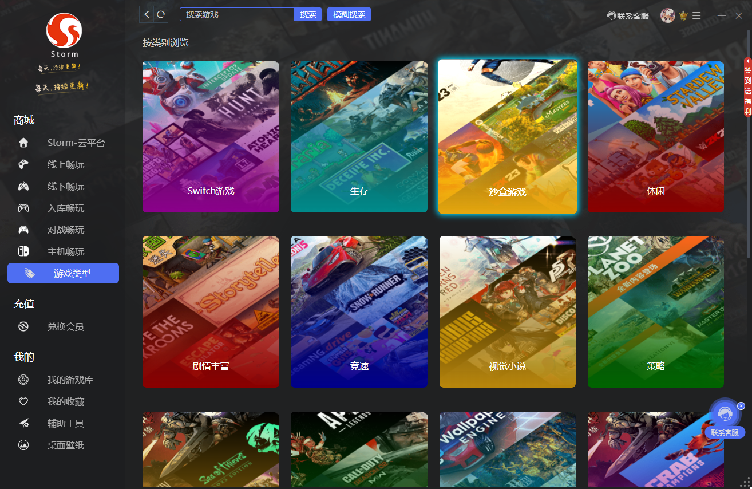Open the 竞速 category card
This screenshot has height=489, width=752.
(x=359, y=312)
